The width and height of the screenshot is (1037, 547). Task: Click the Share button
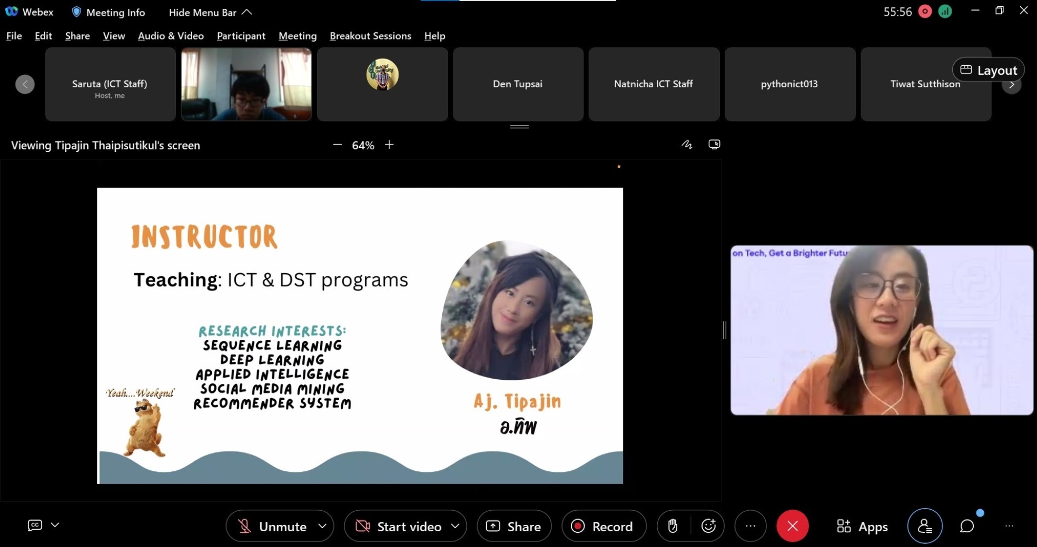pos(513,526)
